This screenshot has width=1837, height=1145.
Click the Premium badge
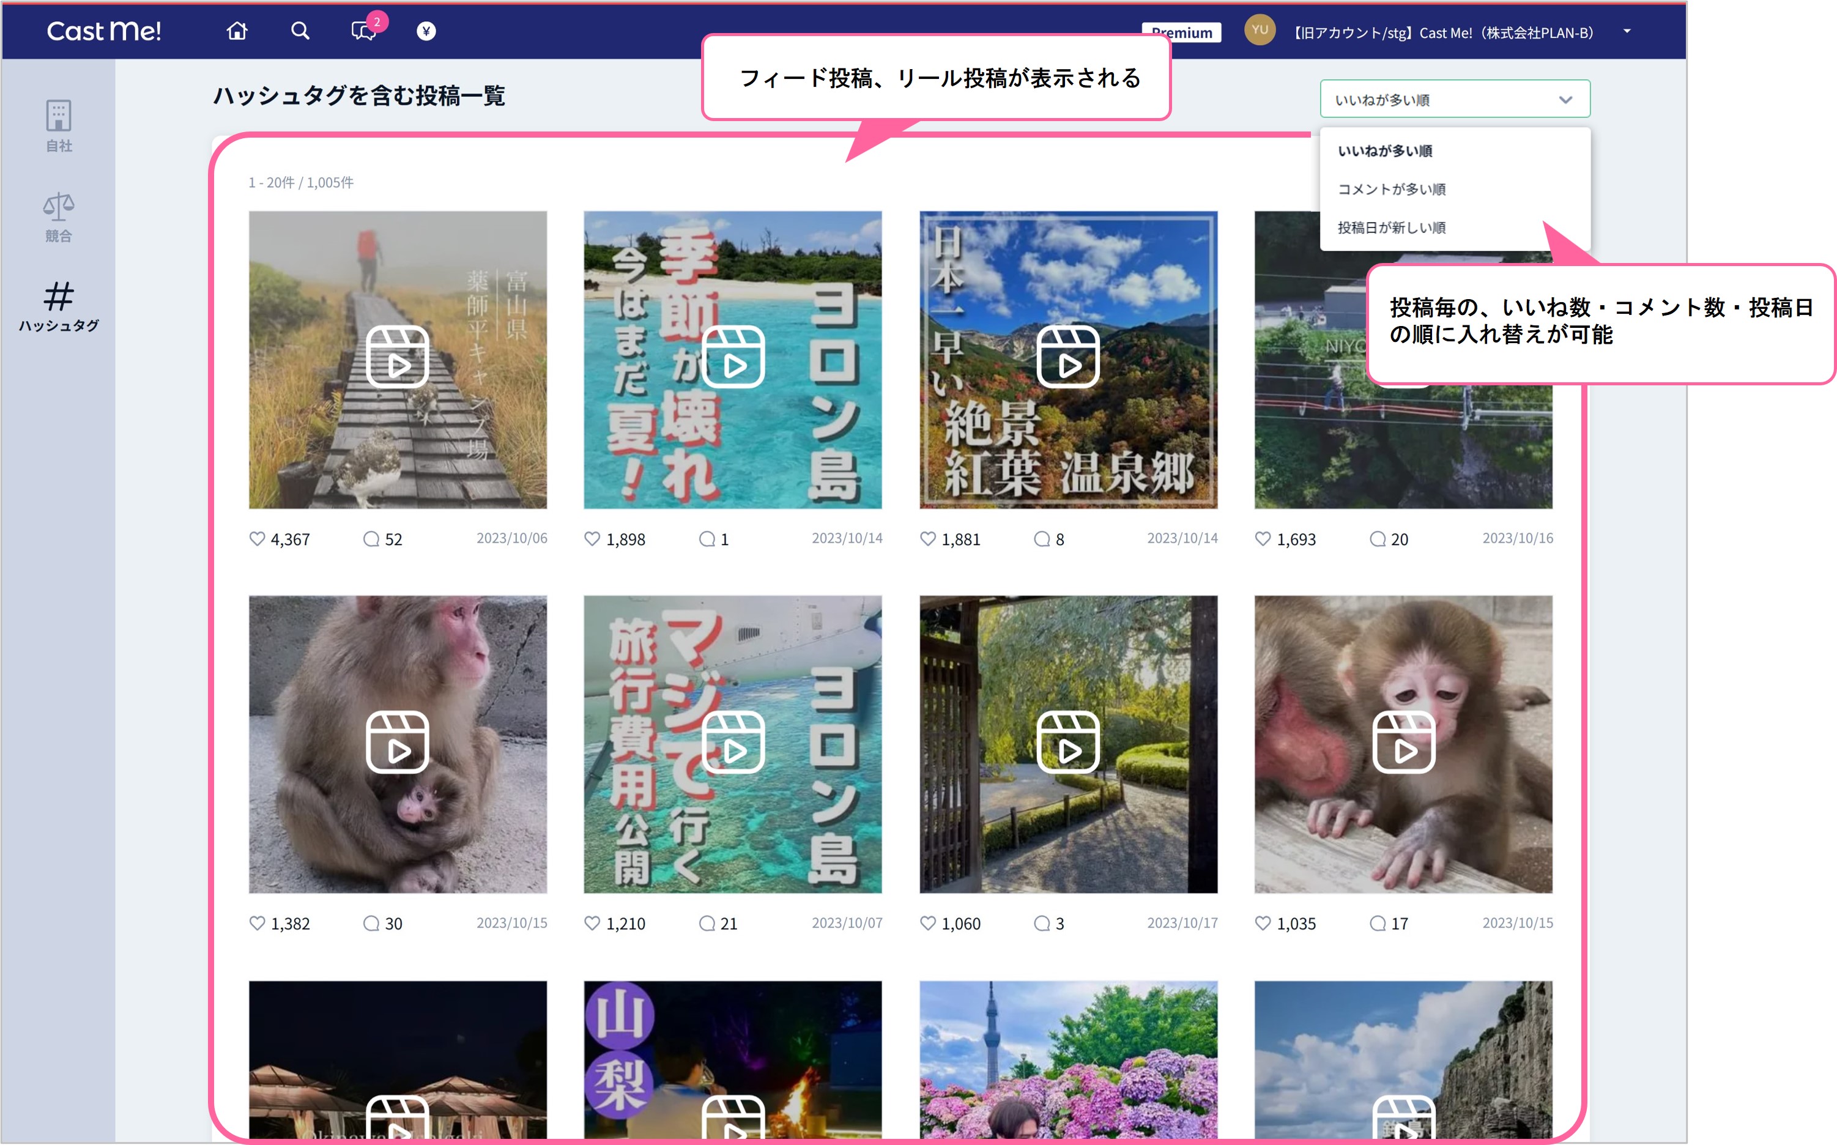click(1181, 32)
